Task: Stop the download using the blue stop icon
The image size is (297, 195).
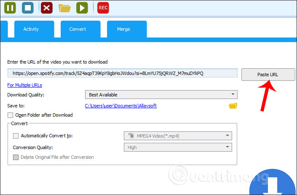Action: tap(28, 8)
